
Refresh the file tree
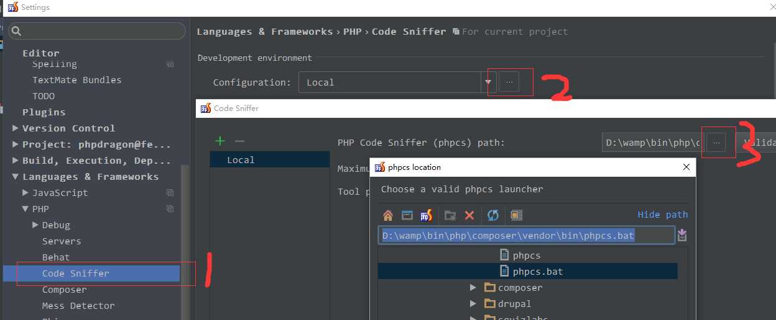(493, 215)
